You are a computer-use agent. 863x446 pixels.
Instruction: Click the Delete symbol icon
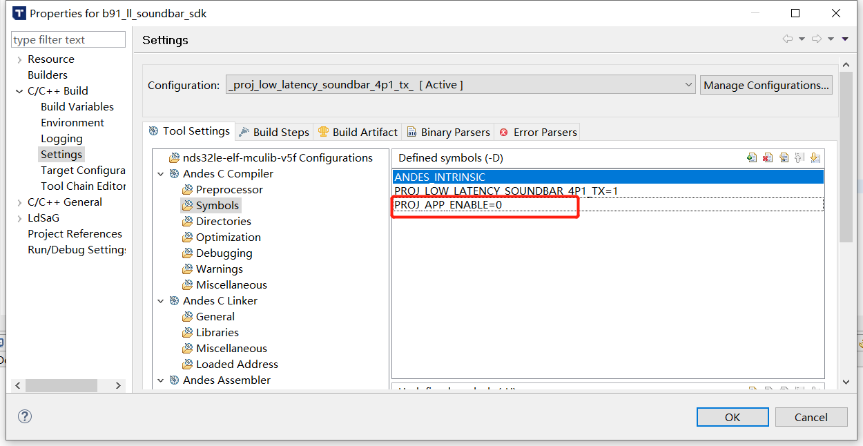(768, 158)
